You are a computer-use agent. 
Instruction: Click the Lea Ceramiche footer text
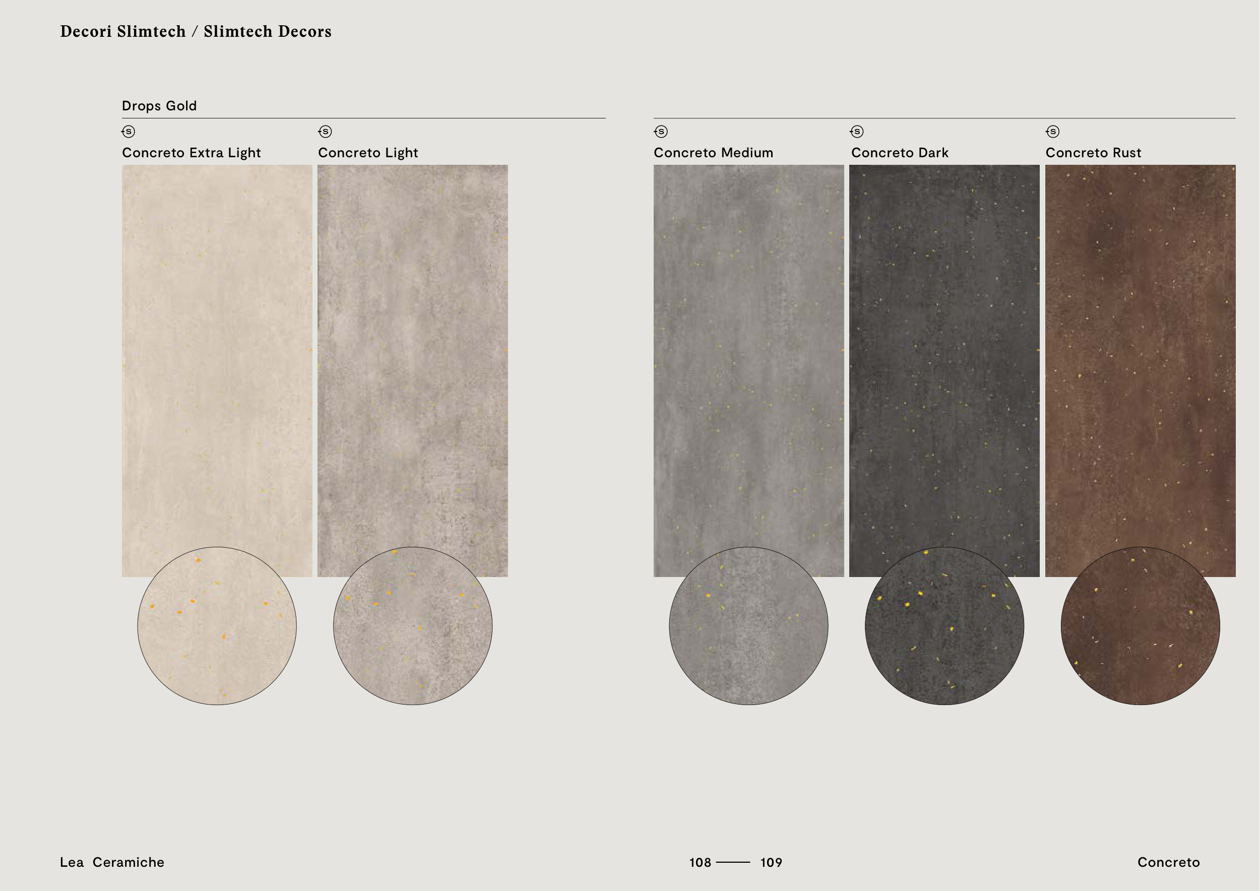coord(112,862)
